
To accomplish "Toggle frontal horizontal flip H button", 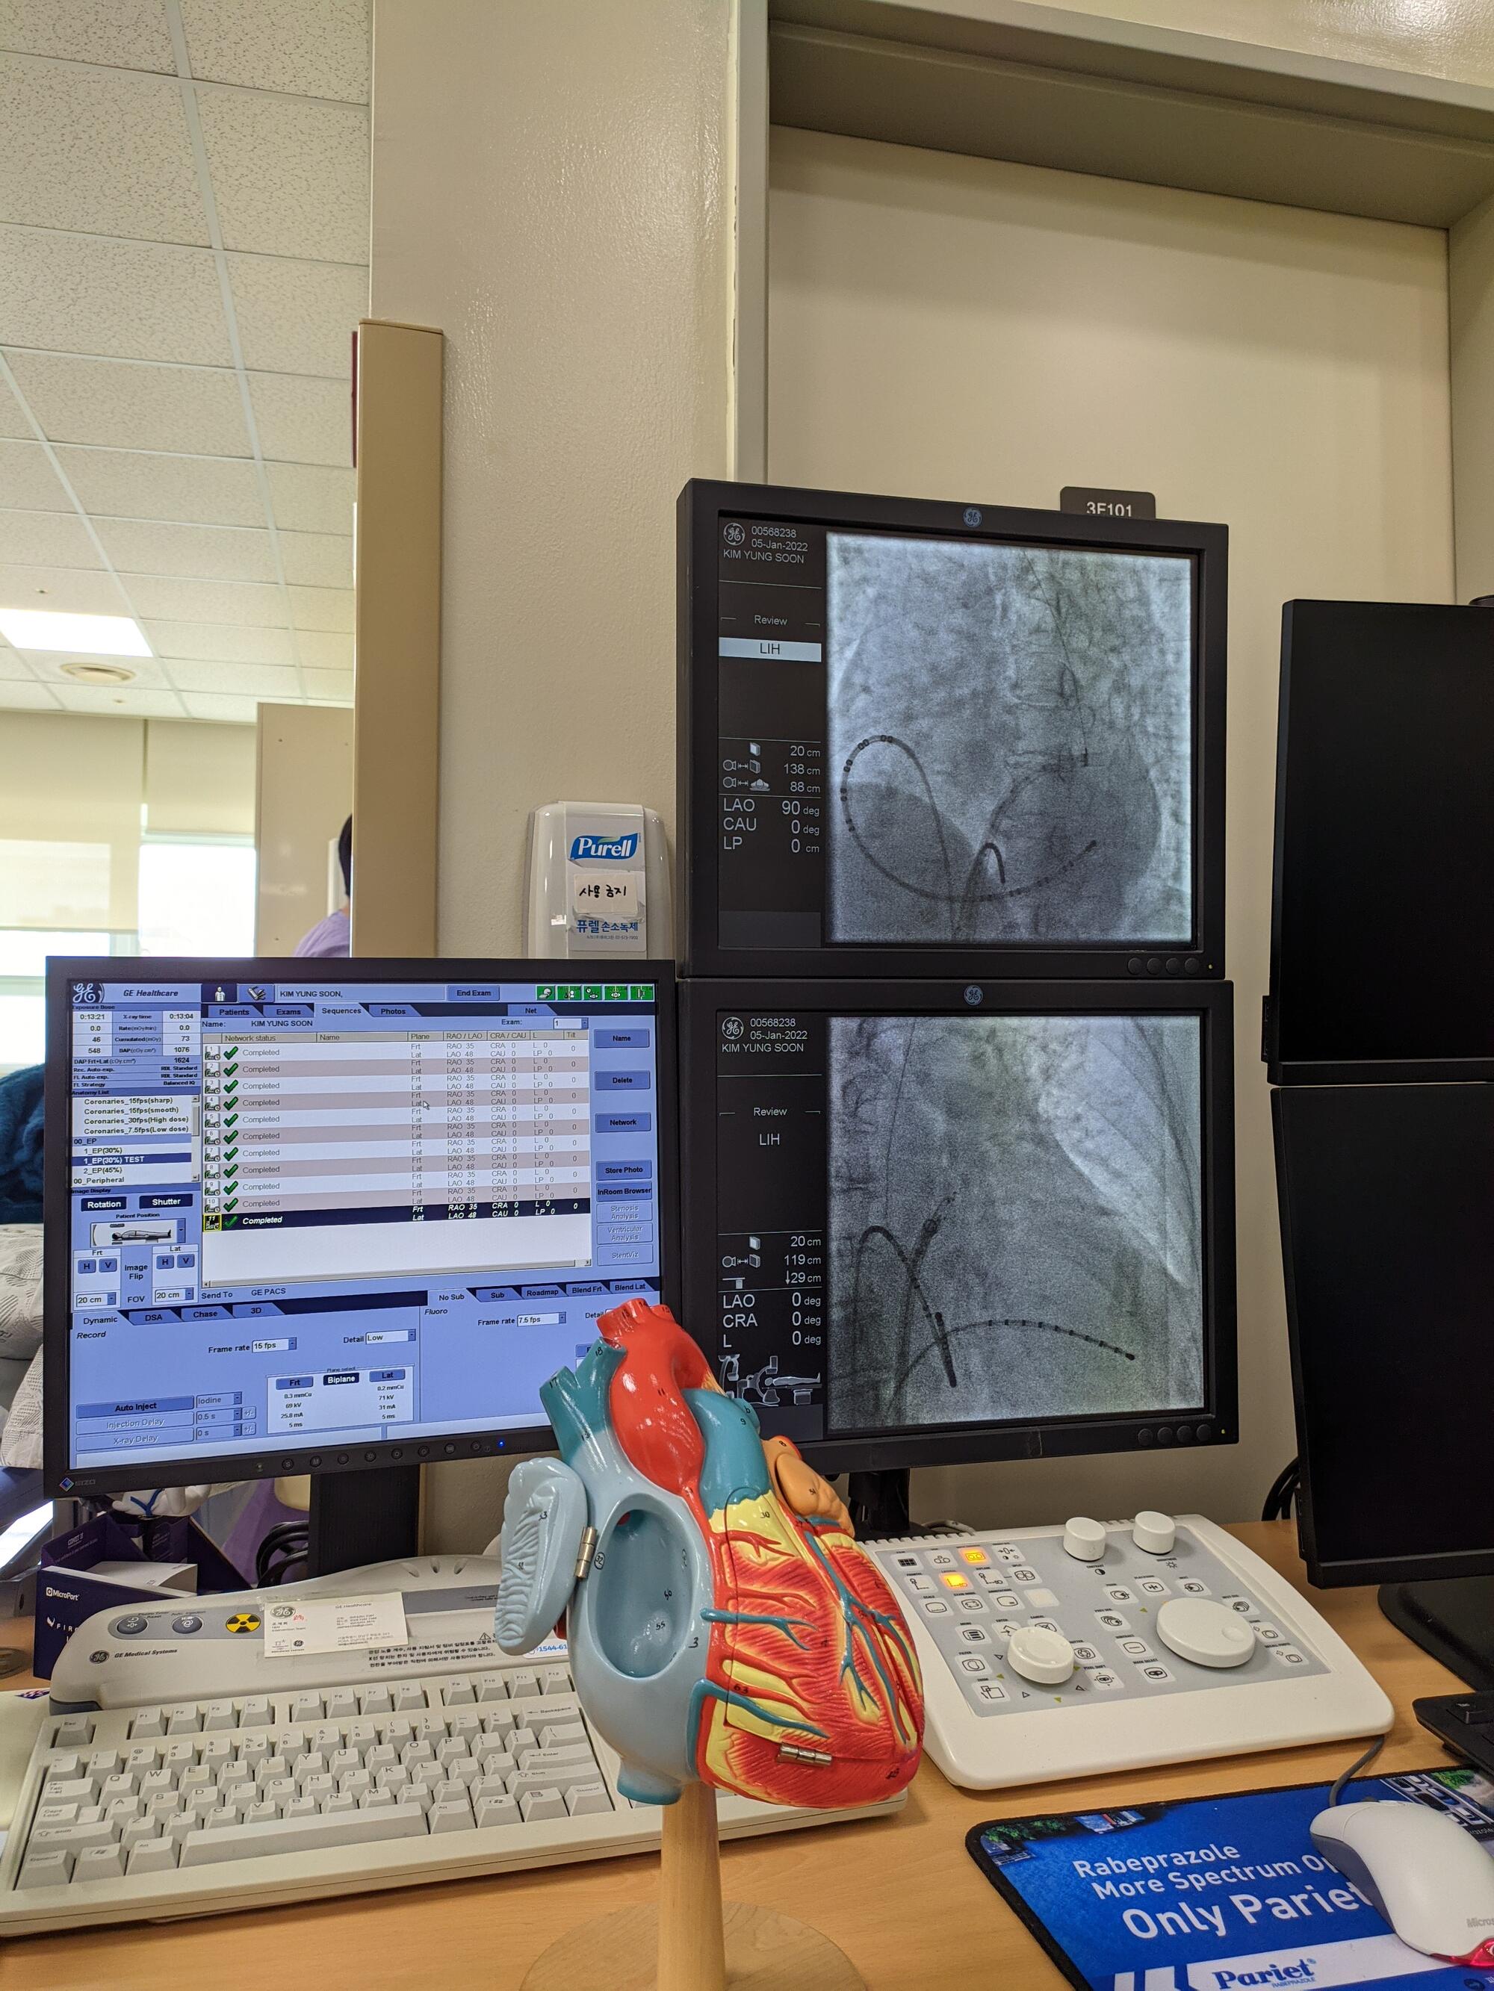I will [87, 1266].
